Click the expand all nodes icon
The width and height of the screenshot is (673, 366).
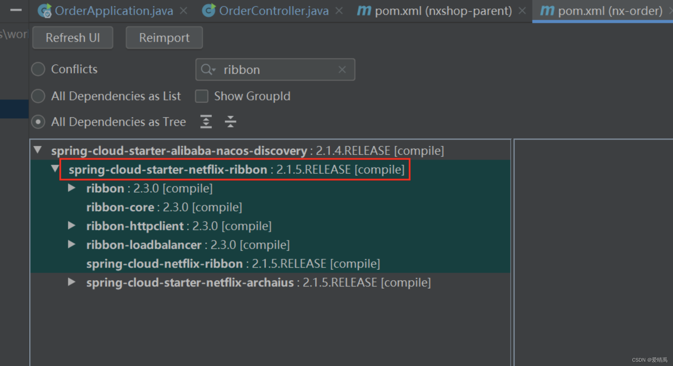click(206, 122)
